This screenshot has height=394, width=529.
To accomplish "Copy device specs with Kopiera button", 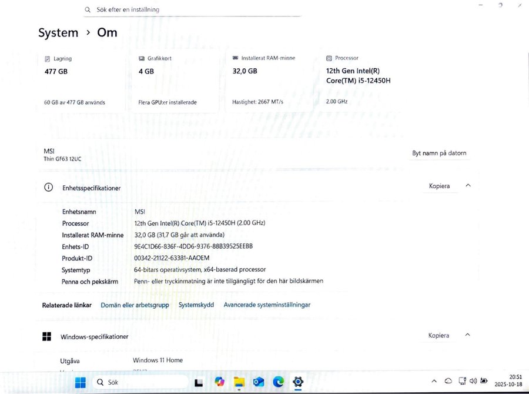I will click(438, 186).
